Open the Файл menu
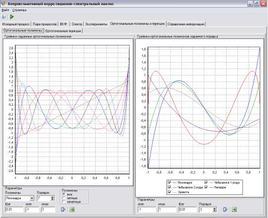 [5, 10]
